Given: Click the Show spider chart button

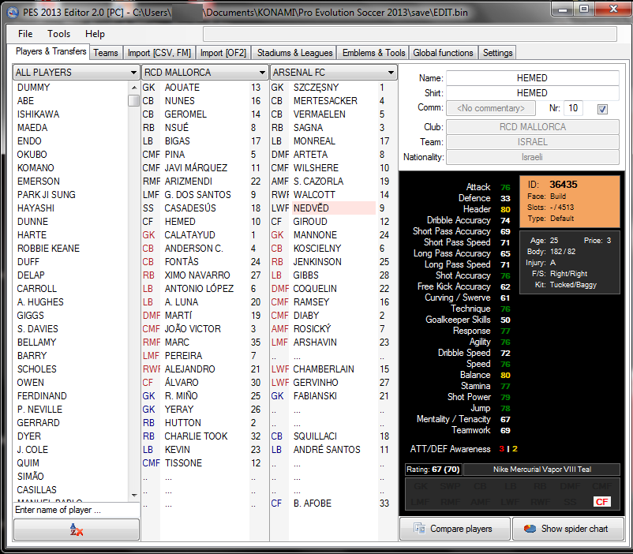Looking at the screenshot, I should click(x=568, y=529).
